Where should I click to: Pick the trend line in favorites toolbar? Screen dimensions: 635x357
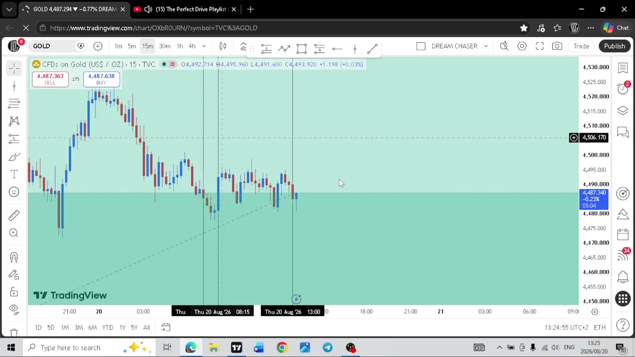pos(373,48)
